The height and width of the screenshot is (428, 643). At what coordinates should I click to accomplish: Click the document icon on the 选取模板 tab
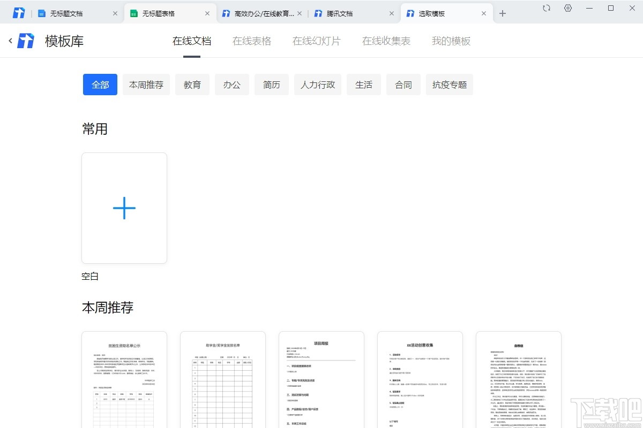point(411,13)
